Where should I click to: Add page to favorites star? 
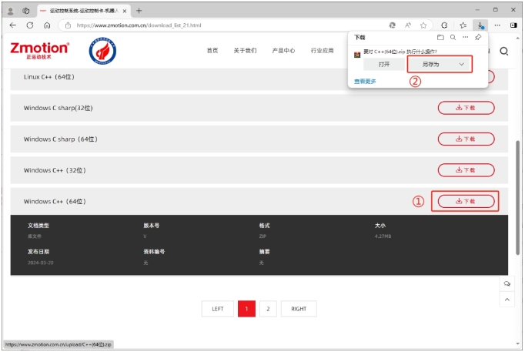[423, 25]
